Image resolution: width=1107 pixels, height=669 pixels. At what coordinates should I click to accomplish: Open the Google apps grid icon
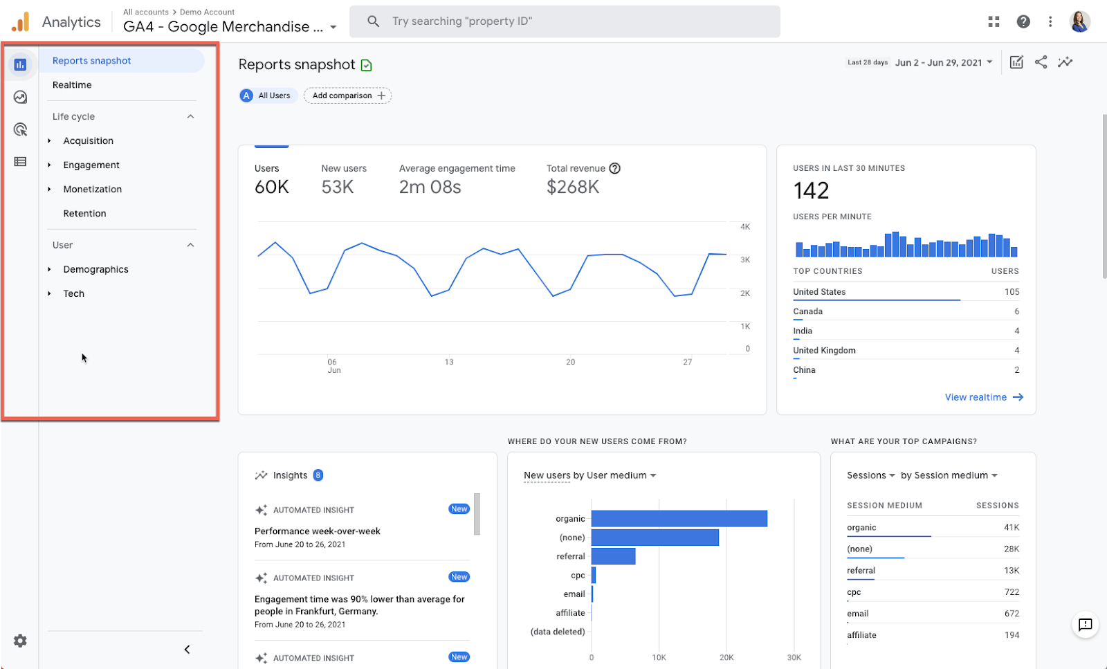click(x=994, y=21)
